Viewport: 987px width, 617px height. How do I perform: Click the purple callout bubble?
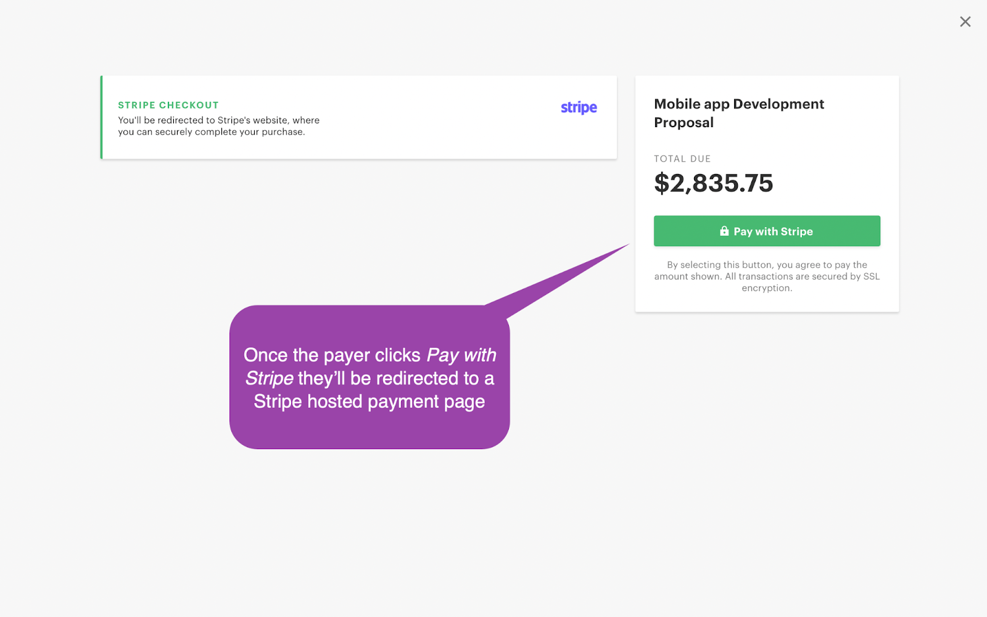tap(370, 377)
